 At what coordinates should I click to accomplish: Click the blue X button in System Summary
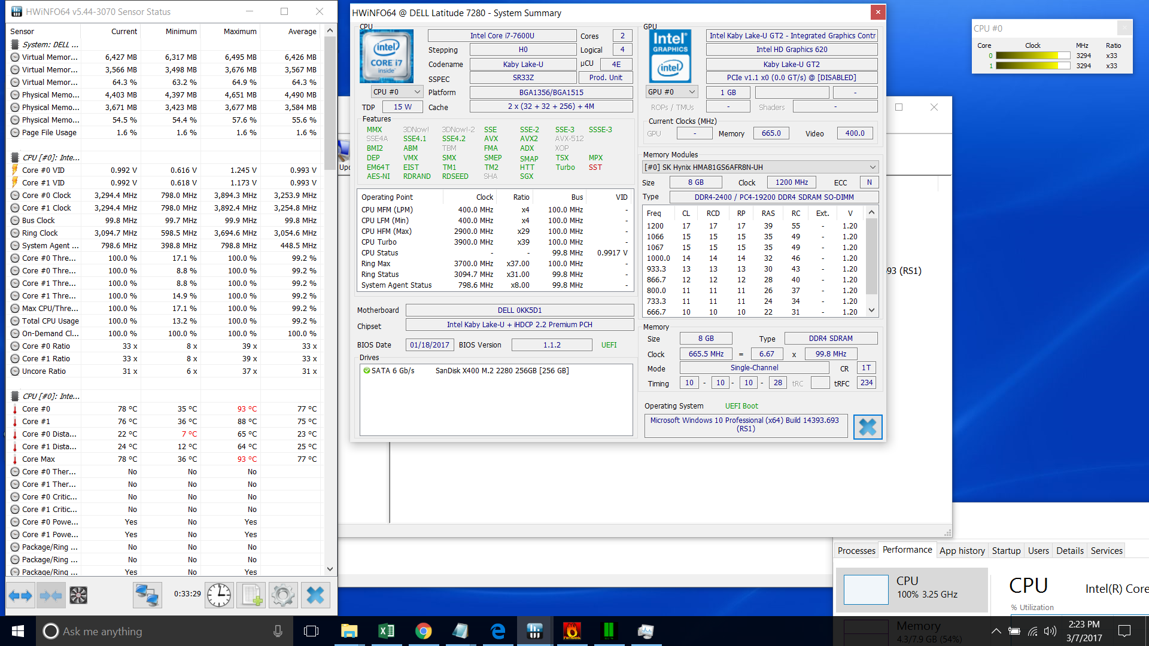click(x=868, y=427)
